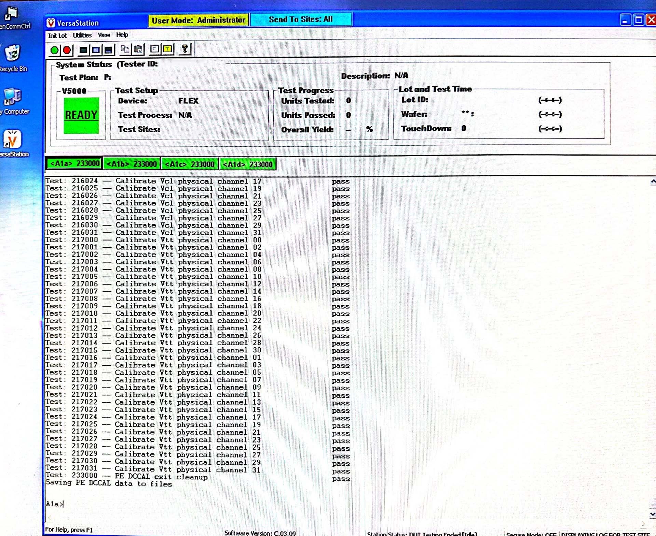Click the blue lined list view icon
Image resolution: width=656 pixels, height=536 pixels.
coord(96,50)
